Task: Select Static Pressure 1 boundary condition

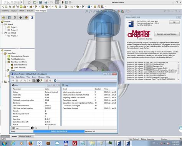Action: (x=20, y=67)
